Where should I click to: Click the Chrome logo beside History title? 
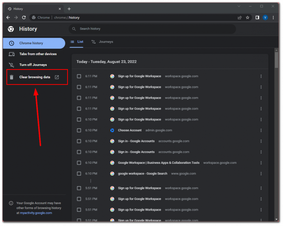[11, 29]
